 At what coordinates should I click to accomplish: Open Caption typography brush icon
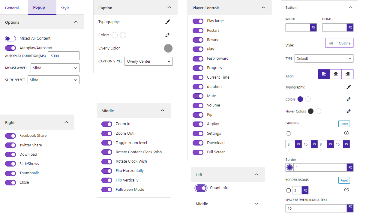[x=167, y=22]
